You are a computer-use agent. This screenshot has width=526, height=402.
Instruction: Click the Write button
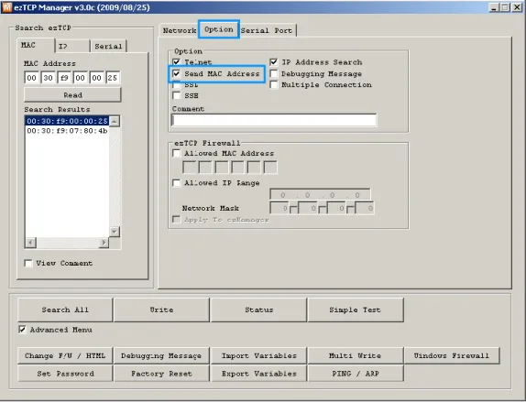click(x=161, y=310)
